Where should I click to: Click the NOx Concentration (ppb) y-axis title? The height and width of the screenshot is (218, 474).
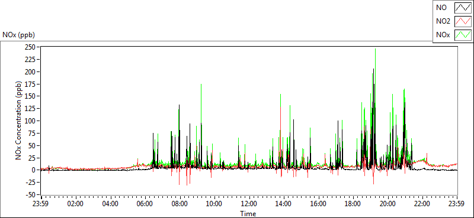pos(19,121)
